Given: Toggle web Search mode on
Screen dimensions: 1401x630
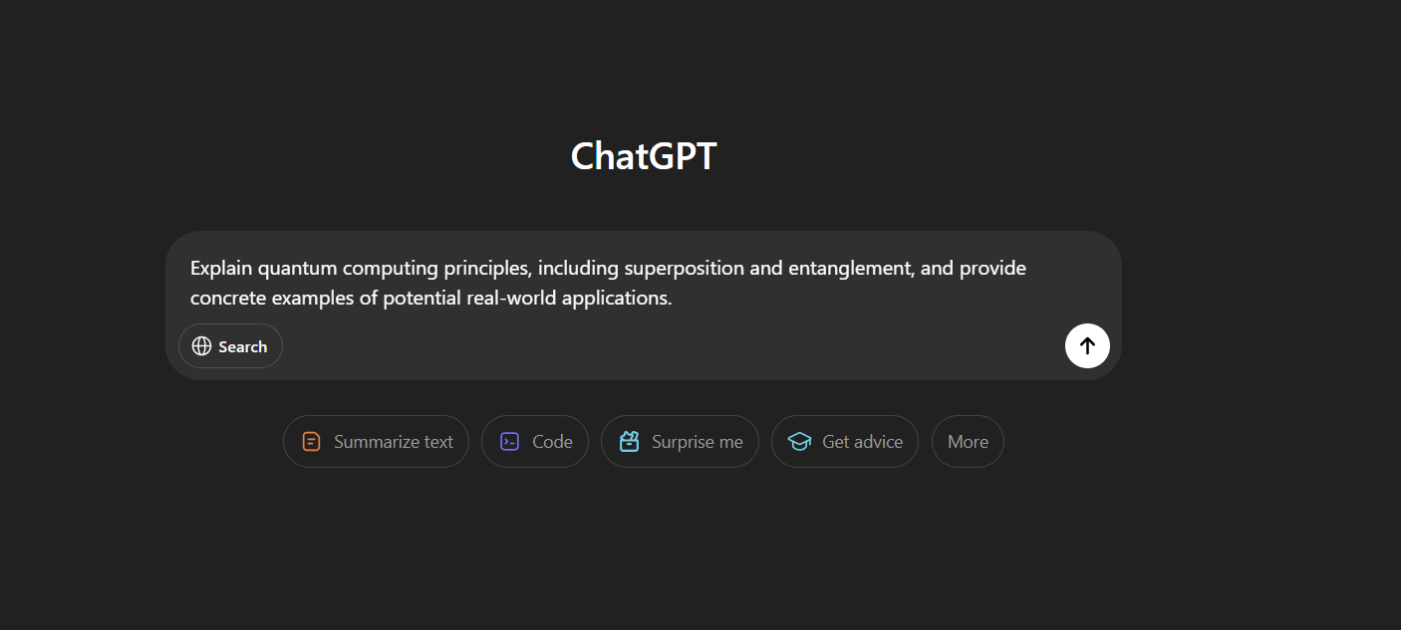Looking at the screenshot, I should tap(230, 346).
